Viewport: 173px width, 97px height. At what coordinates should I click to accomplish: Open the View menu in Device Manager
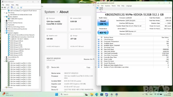click(13, 5)
